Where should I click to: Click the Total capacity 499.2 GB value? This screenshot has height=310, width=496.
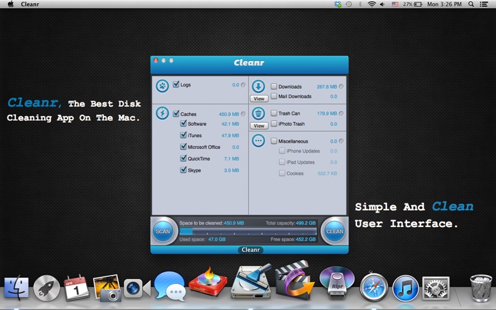306,223
